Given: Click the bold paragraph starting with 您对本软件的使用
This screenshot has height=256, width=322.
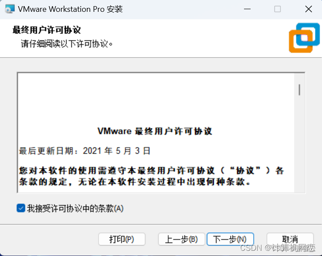Looking at the screenshot, I should point(151,176).
